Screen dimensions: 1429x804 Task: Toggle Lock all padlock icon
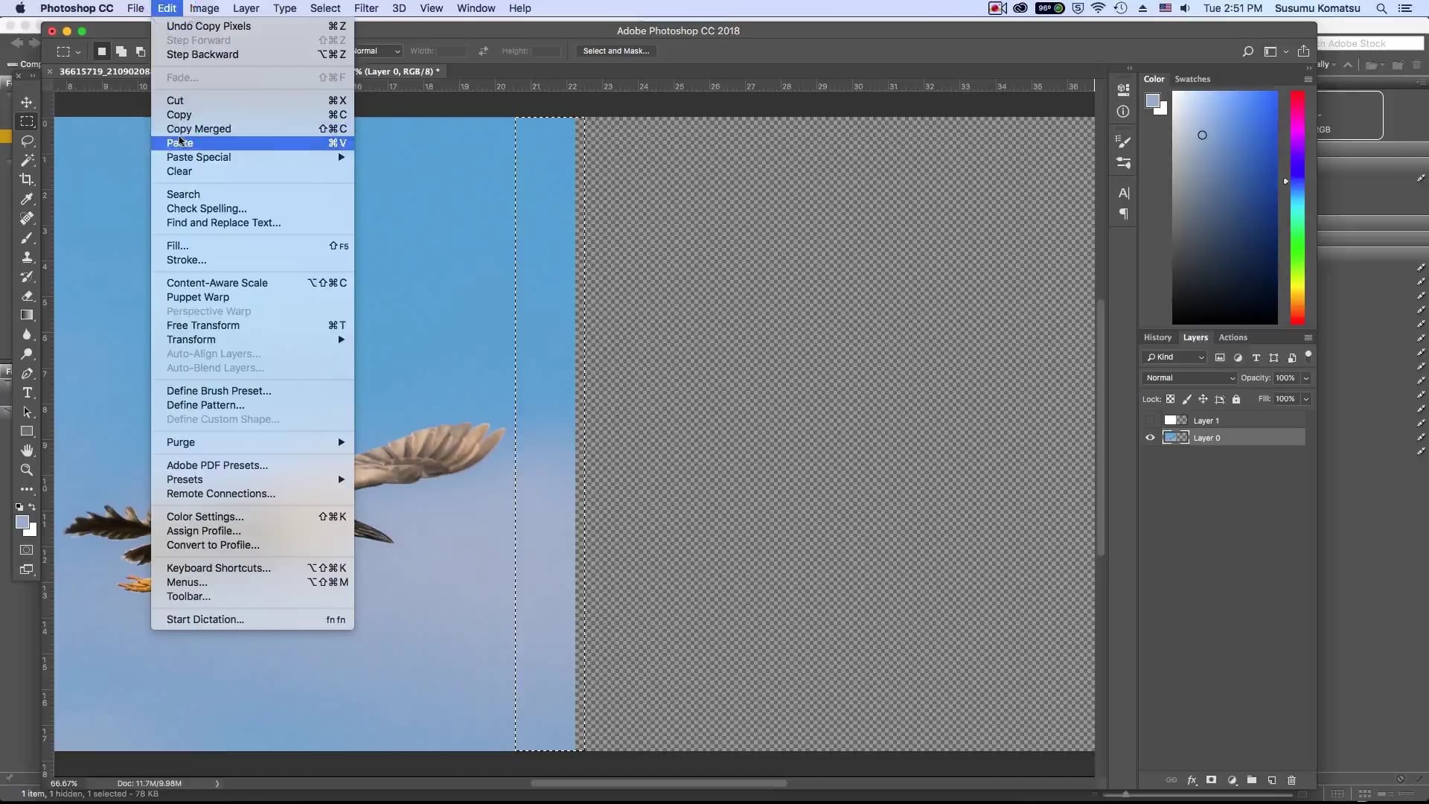tap(1236, 399)
